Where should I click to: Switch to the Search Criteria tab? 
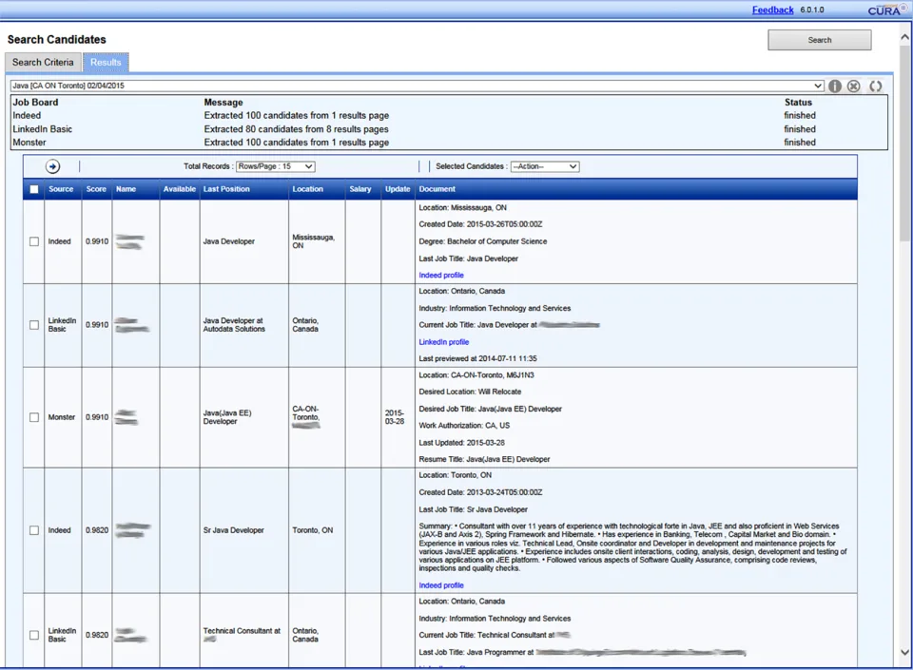pyautogui.click(x=43, y=62)
